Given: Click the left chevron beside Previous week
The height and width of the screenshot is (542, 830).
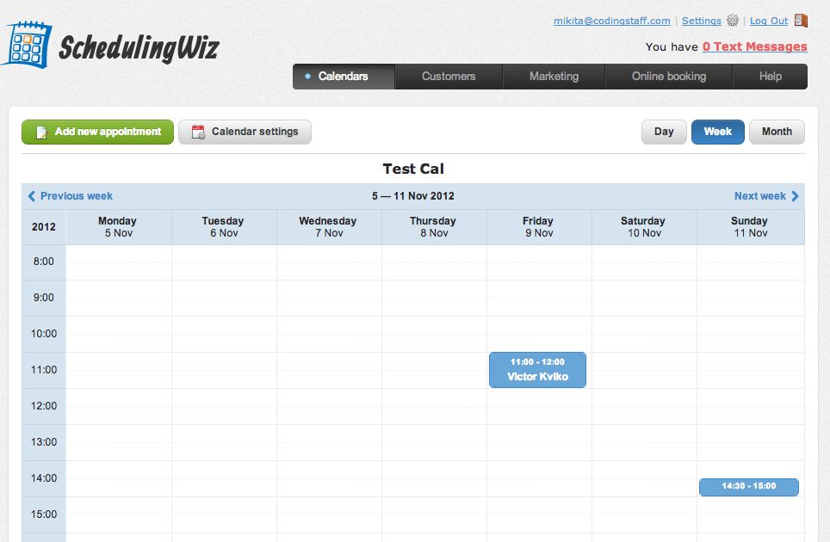Looking at the screenshot, I should point(33,196).
